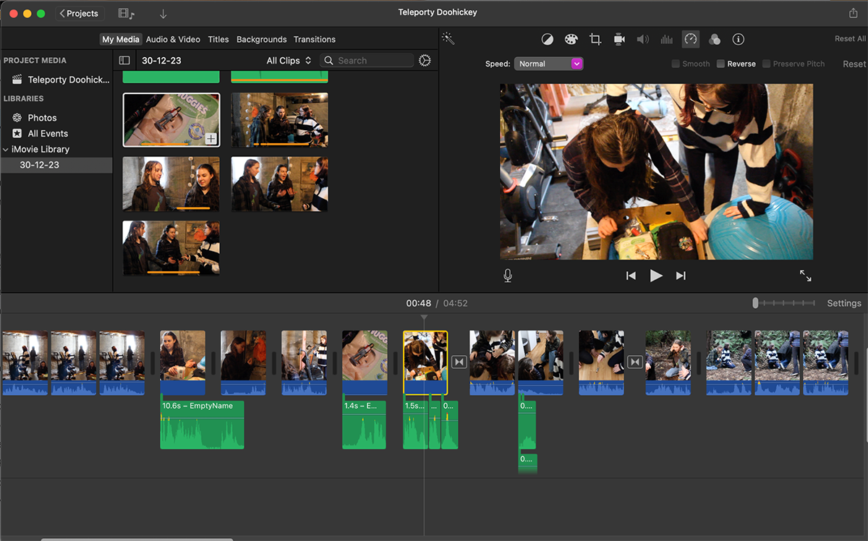The width and height of the screenshot is (868, 541).
Task: Toggle the Smooth checkbox
Action: [x=676, y=64]
